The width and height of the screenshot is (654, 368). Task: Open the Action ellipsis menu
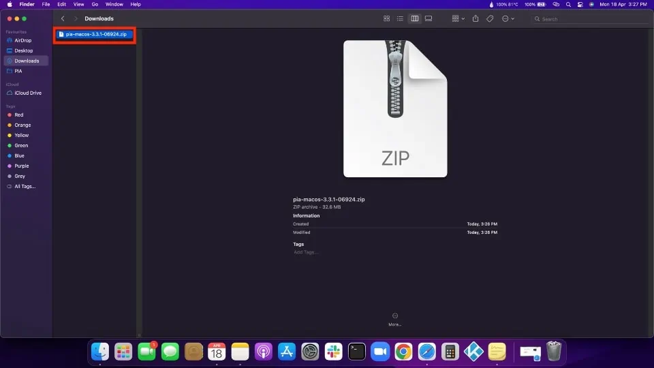(508, 19)
